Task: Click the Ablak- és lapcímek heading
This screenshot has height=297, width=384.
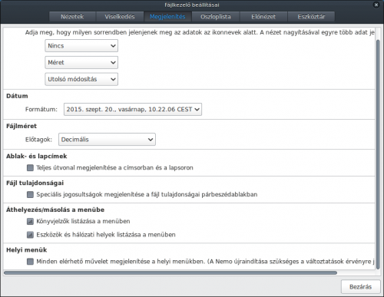Action: click(37, 156)
